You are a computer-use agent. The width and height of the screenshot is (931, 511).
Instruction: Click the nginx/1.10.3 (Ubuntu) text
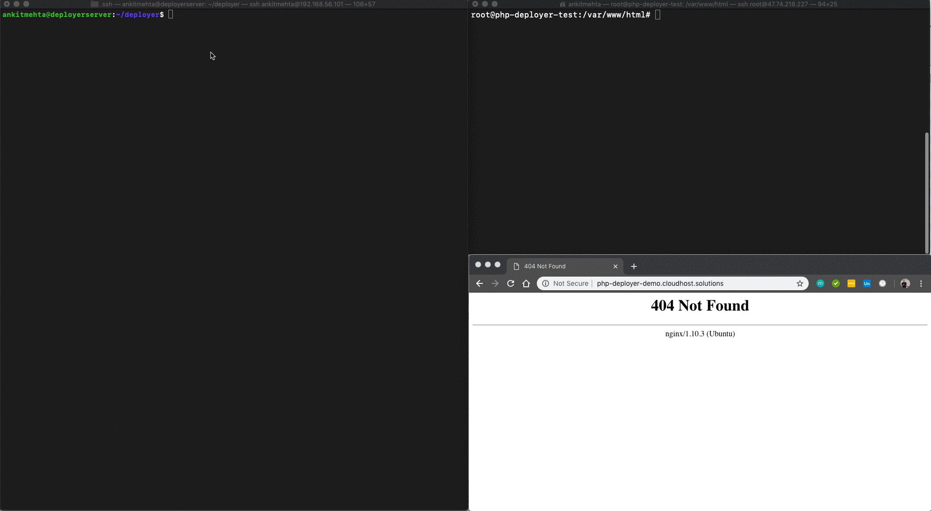coord(700,334)
